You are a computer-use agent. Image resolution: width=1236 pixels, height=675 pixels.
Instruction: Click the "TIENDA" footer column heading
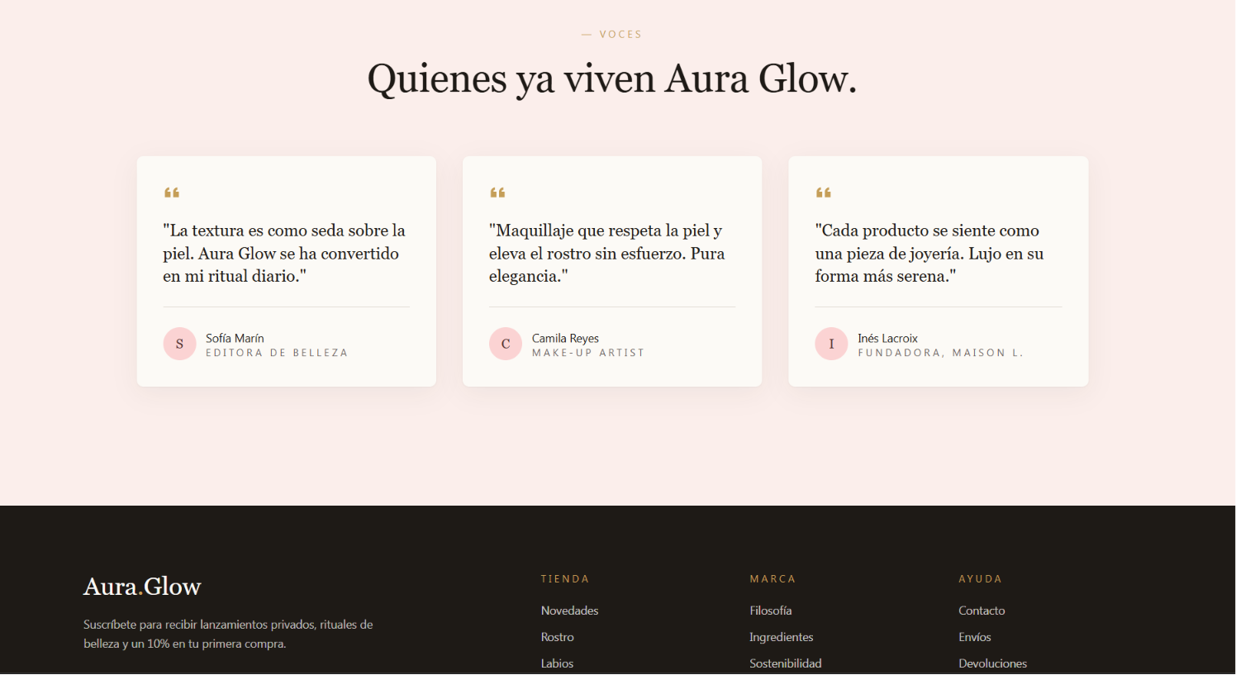(x=565, y=579)
